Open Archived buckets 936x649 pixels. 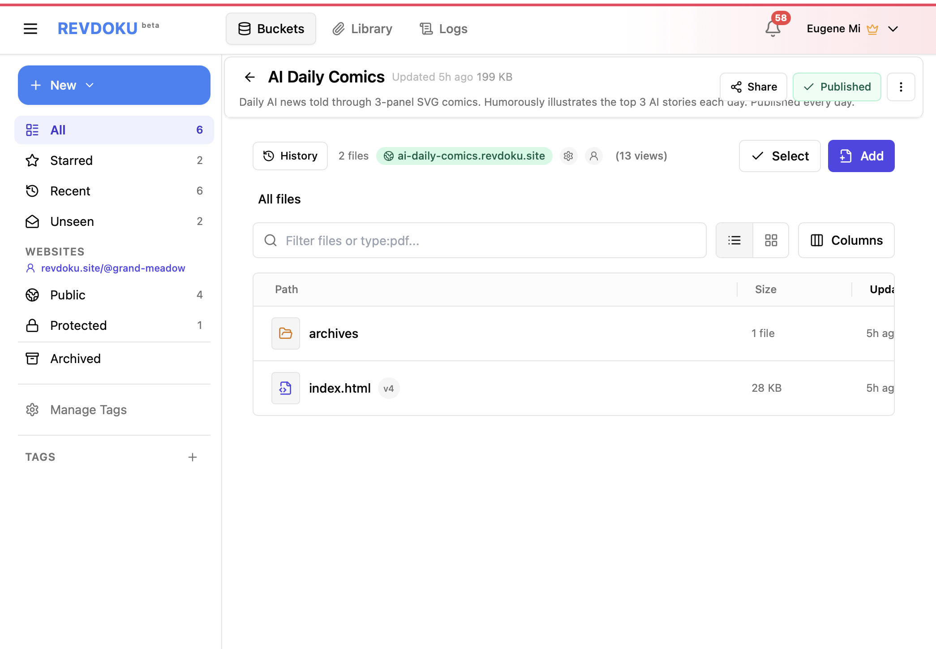tap(114, 359)
